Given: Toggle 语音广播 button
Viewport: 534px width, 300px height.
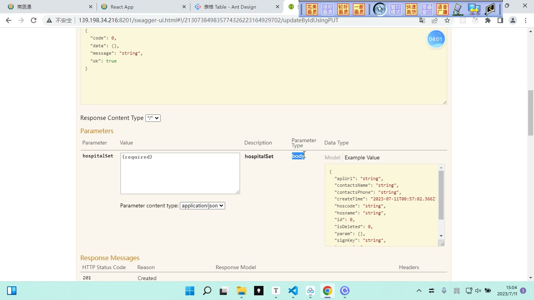Looking at the screenshot, I should pos(443,9).
